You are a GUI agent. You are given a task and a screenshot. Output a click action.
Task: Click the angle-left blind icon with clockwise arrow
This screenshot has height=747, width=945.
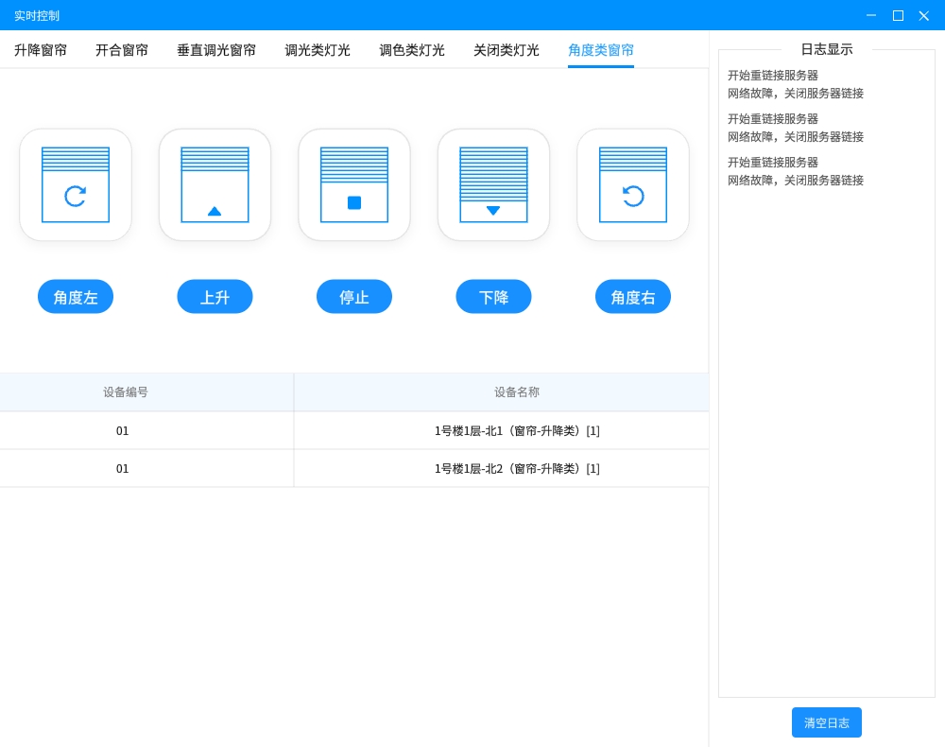point(76,185)
